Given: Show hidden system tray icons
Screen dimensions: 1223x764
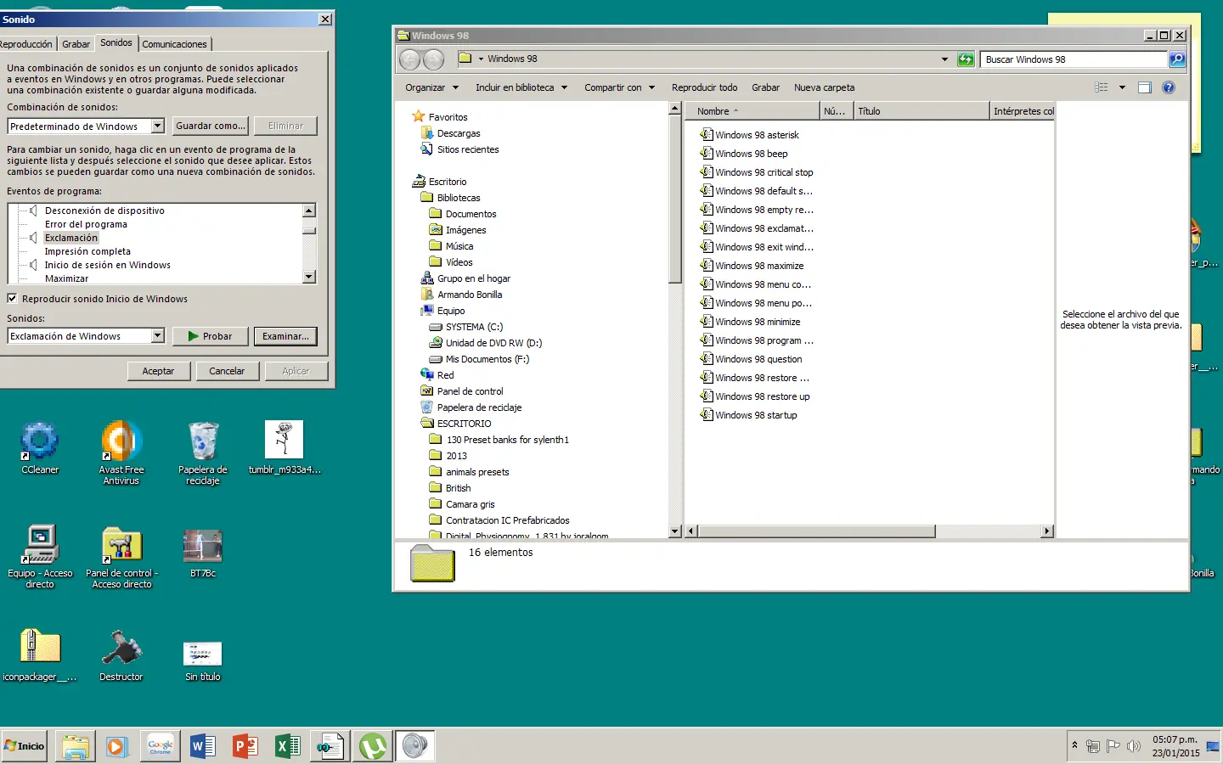Looking at the screenshot, I should tap(1075, 745).
